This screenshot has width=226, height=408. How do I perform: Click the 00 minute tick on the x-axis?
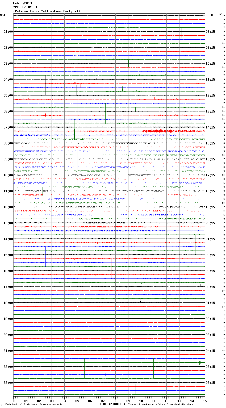[13, 401]
